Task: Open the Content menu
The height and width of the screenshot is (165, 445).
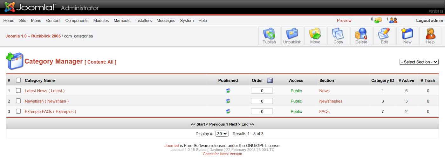Action: click(53, 20)
